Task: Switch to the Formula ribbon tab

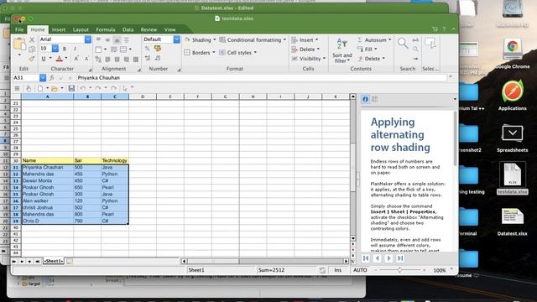Action: coord(105,29)
